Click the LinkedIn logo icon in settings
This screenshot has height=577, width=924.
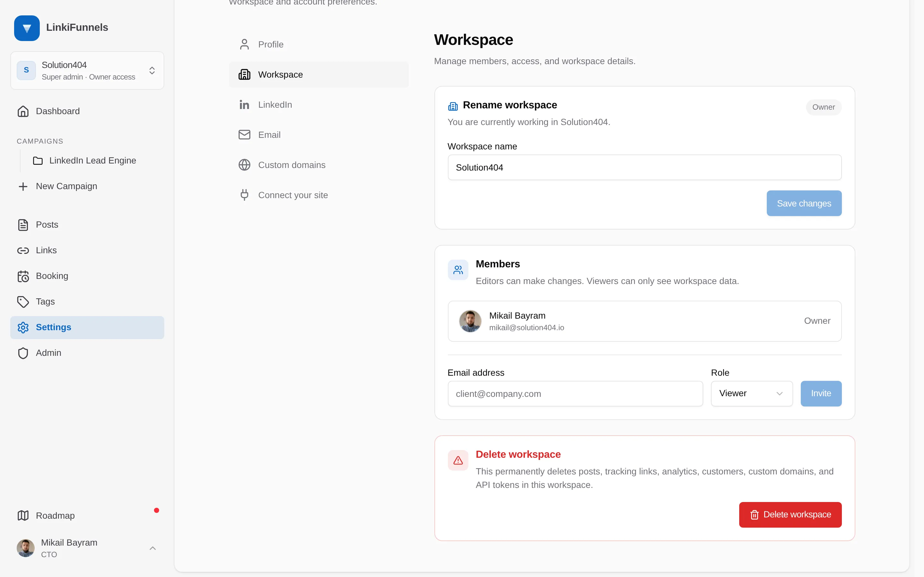tap(244, 105)
